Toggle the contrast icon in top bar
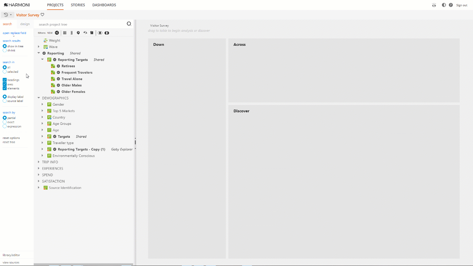The image size is (473, 266). pos(444,5)
